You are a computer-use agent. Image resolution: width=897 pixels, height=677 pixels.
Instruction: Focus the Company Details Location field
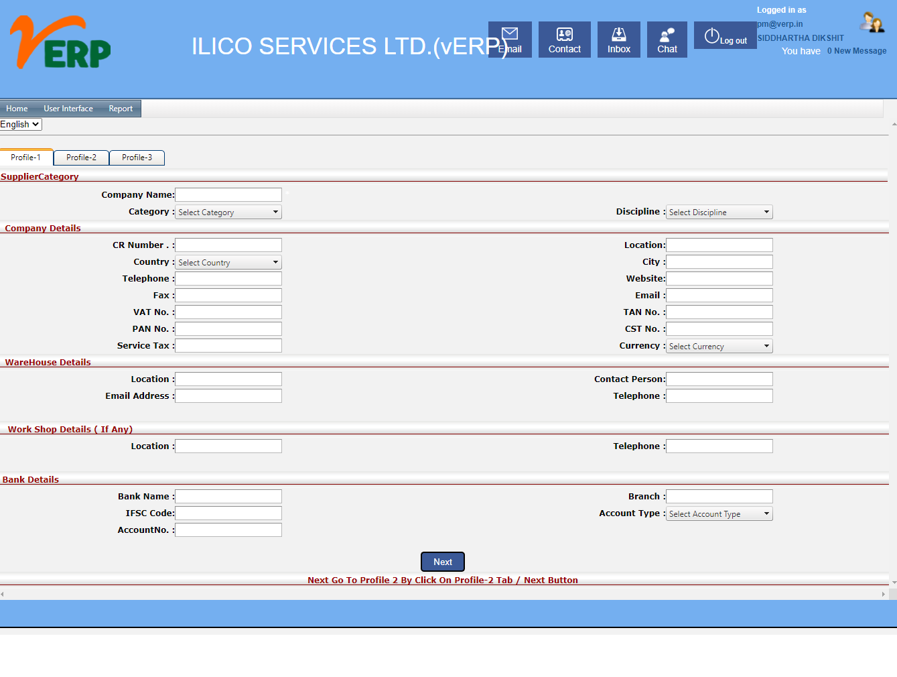point(719,245)
